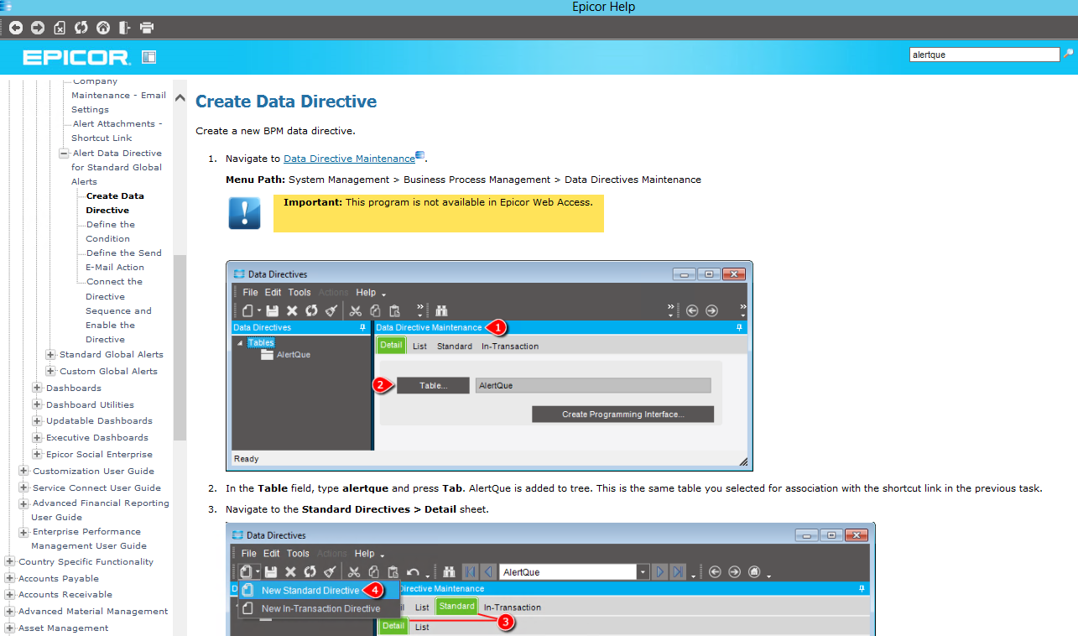
Task: Expand the Advanced Material Management node
Action: (x=9, y=612)
